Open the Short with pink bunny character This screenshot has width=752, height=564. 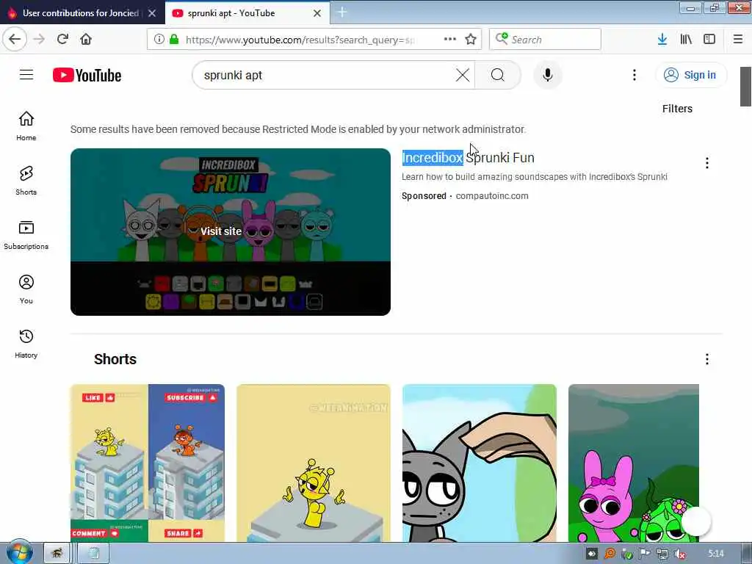pyautogui.click(x=634, y=463)
